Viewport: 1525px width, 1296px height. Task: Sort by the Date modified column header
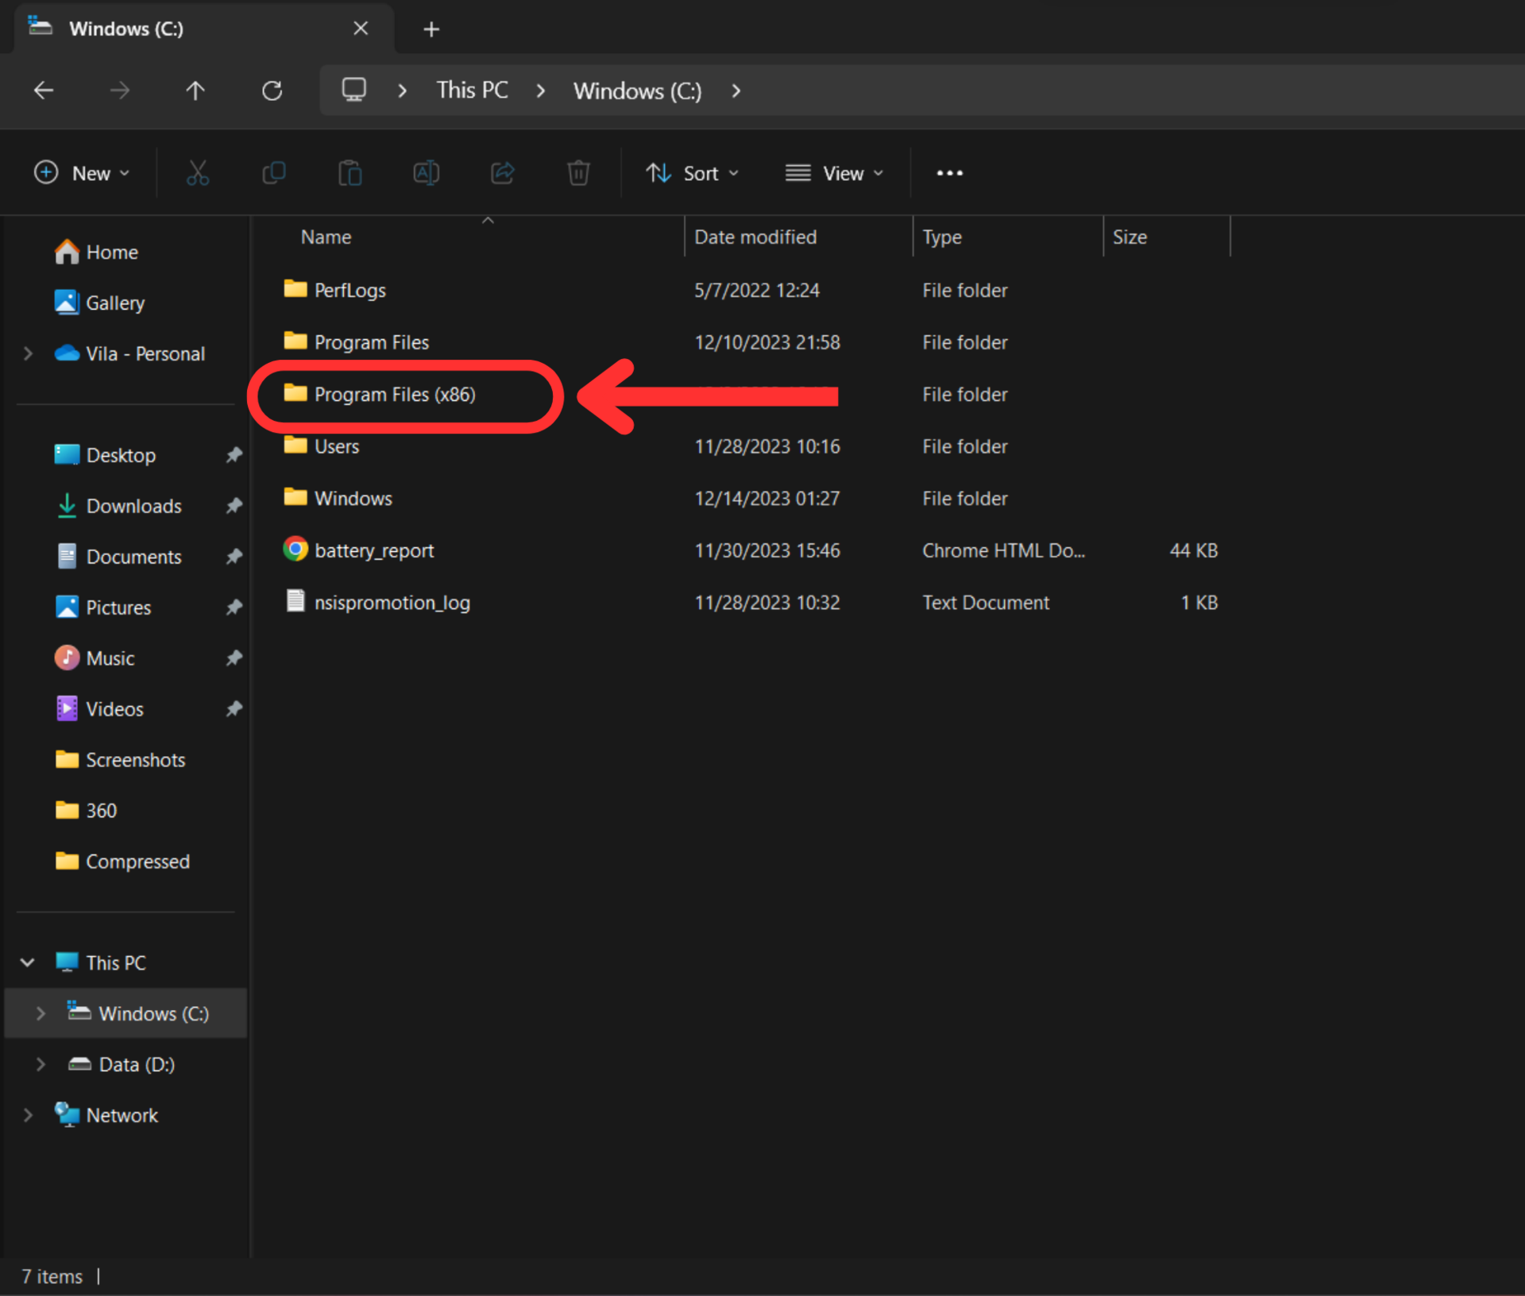tap(755, 237)
